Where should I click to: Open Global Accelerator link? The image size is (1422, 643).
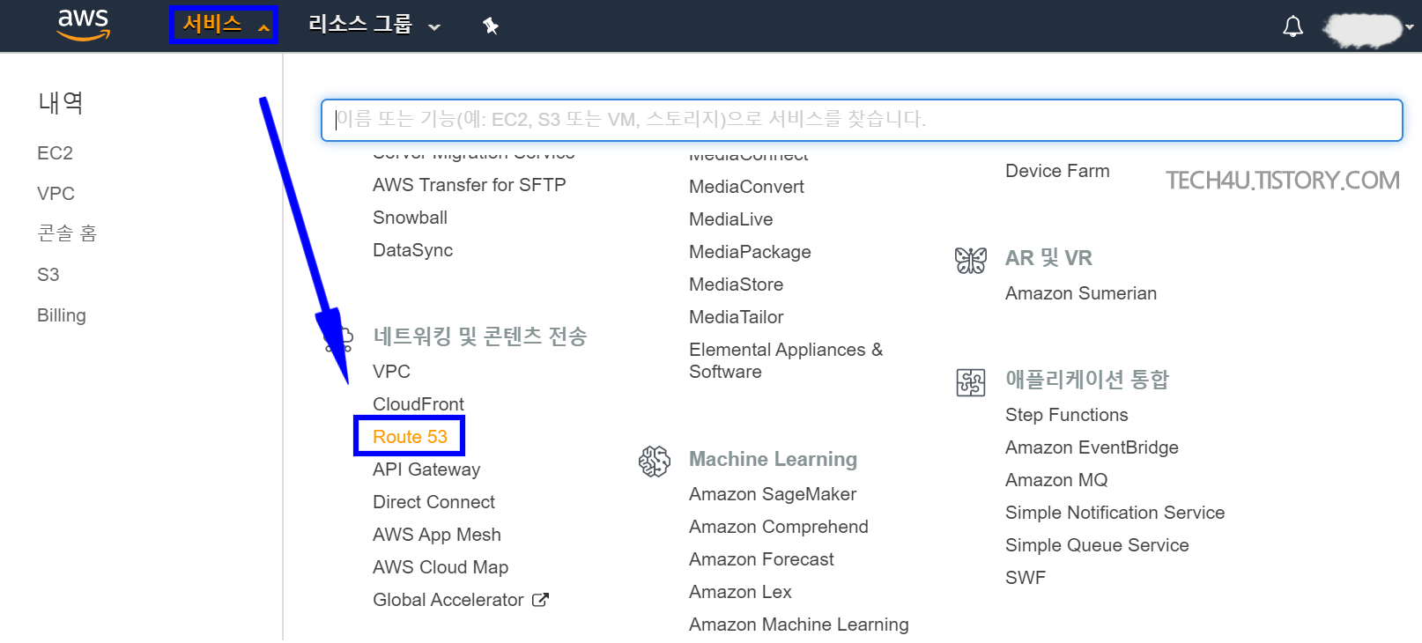pos(448,600)
